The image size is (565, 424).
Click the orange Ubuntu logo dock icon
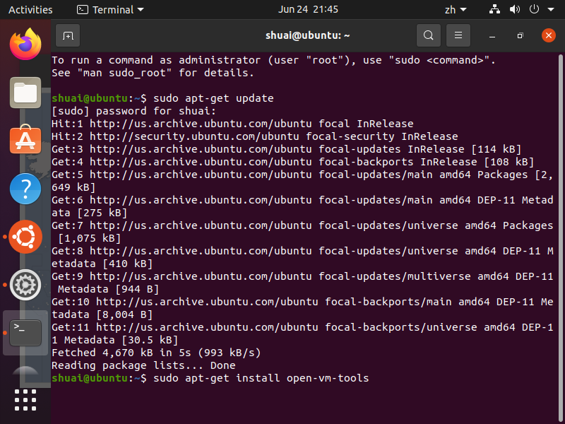(25, 237)
